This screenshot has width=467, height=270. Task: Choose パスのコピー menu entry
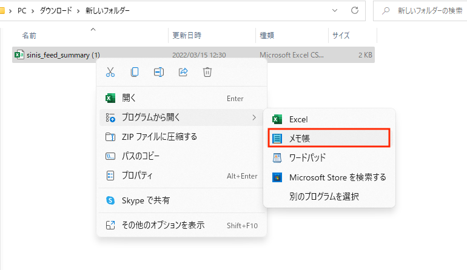pos(181,156)
